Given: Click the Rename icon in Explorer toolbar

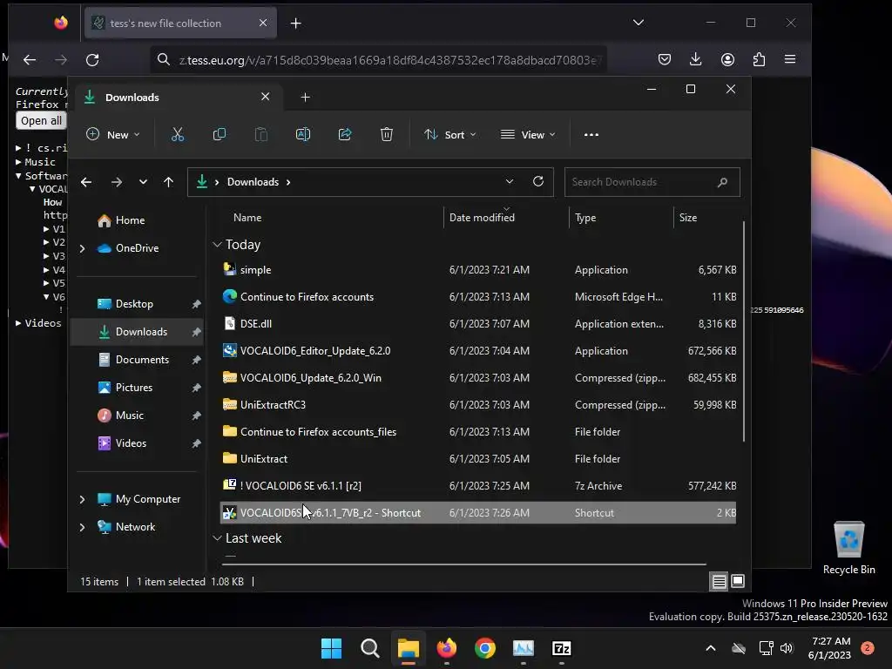Looking at the screenshot, I should (x=302, y=134).
